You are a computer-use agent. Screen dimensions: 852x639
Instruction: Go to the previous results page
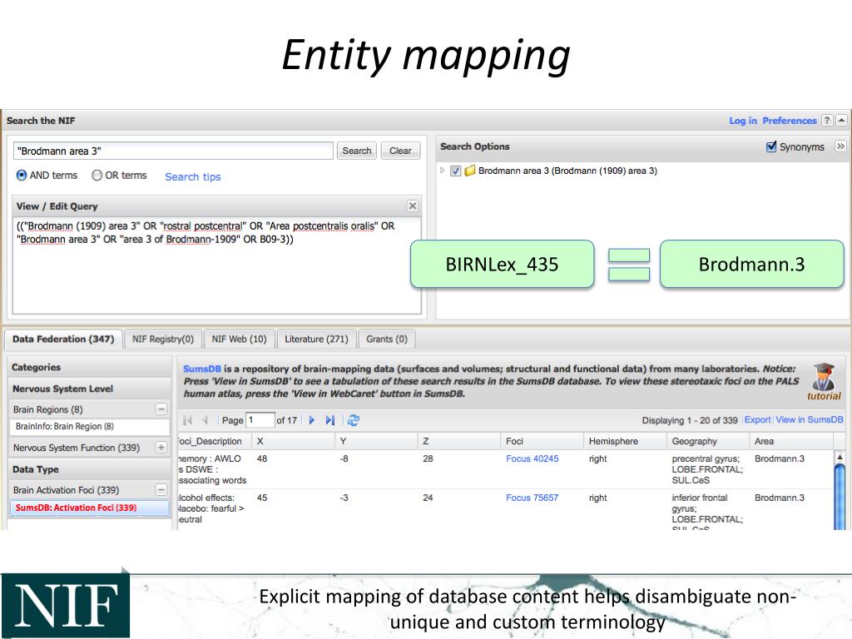206,420
